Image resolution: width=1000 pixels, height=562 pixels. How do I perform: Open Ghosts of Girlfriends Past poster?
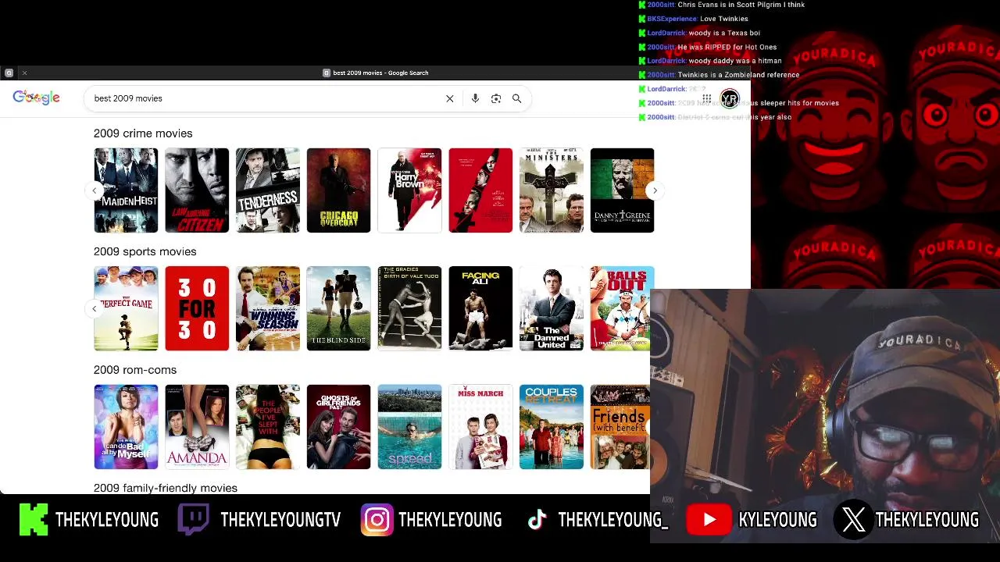[x=338, y=427]
